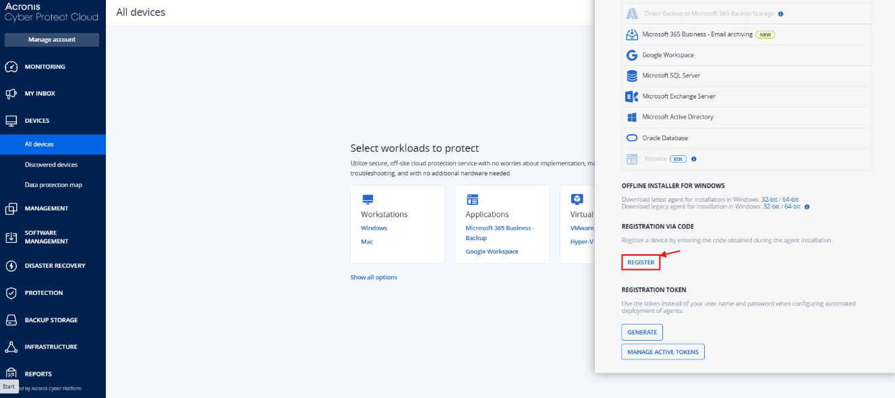Open Discovered devices submenu item
This screenshot has width=895, height=398.
[x=51, y=165]
